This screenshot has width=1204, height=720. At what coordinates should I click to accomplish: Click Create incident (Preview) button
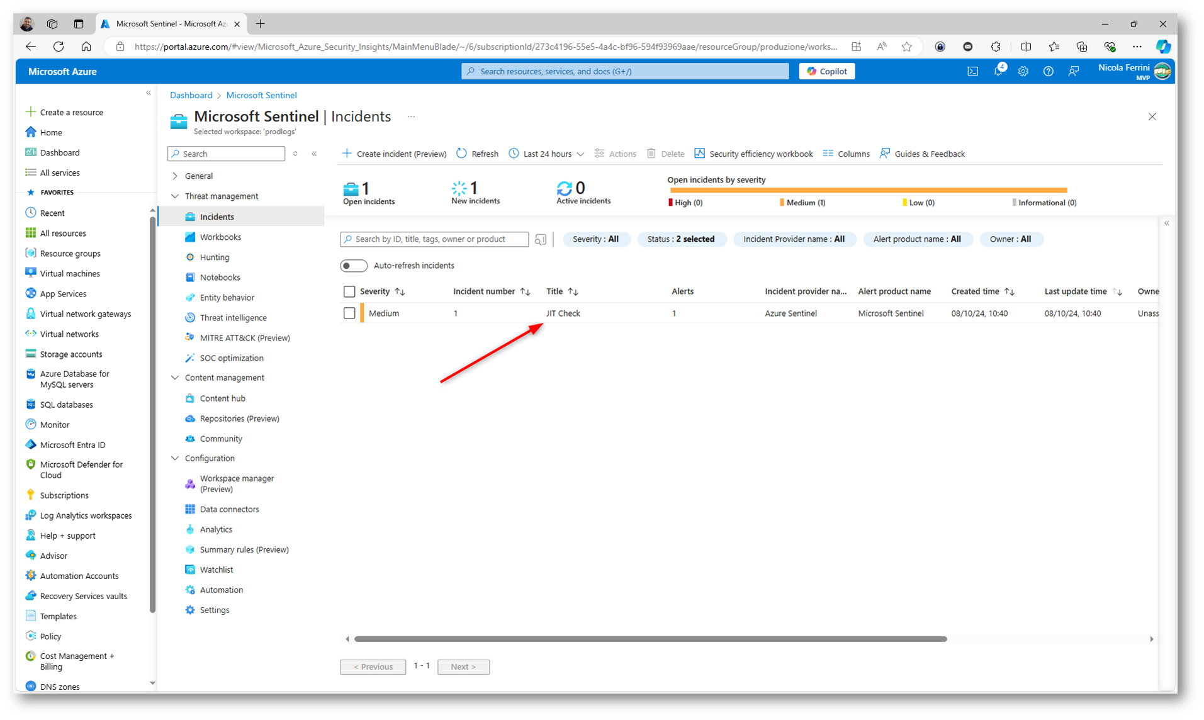[x=394, y=154]
